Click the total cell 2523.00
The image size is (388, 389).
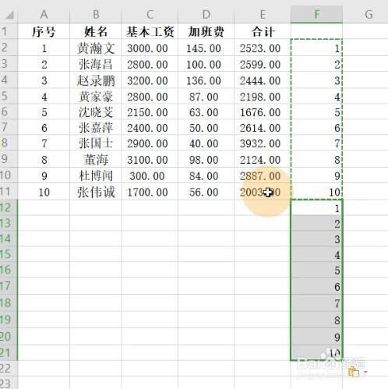(263, 48)
